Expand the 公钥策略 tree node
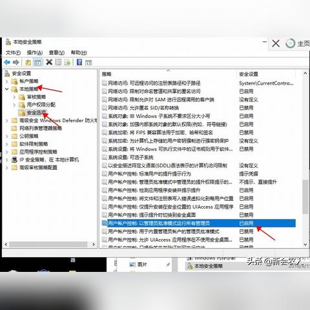This screenshot has height=310, width=310. [x=7, y=136]
